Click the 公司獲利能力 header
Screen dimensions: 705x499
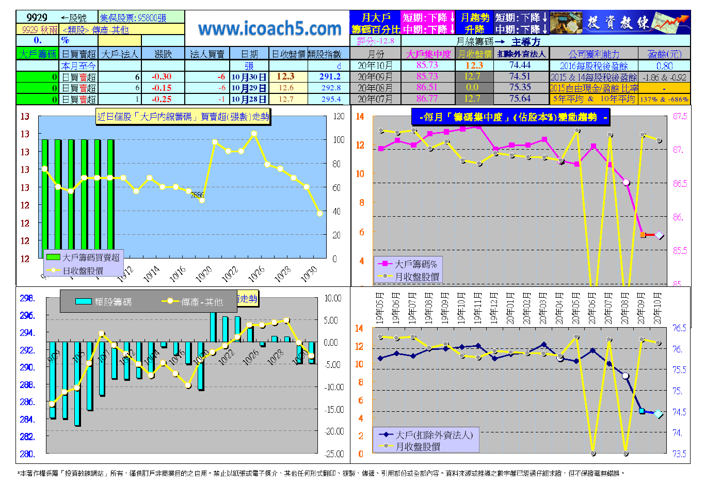pyautogui.click(x=594, y=54)
